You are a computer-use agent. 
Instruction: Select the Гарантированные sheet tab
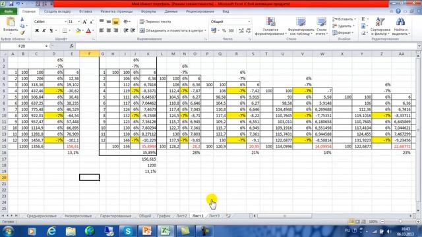[115, 216]
